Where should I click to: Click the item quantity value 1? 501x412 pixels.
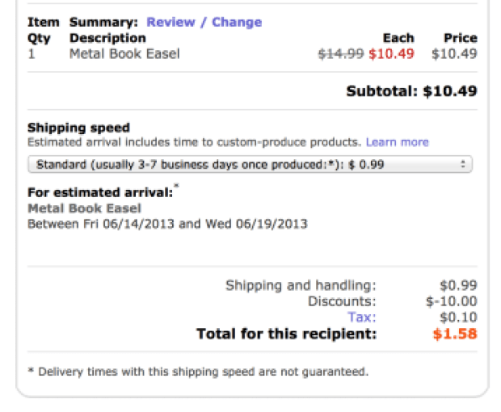click(x=32, y=54)
